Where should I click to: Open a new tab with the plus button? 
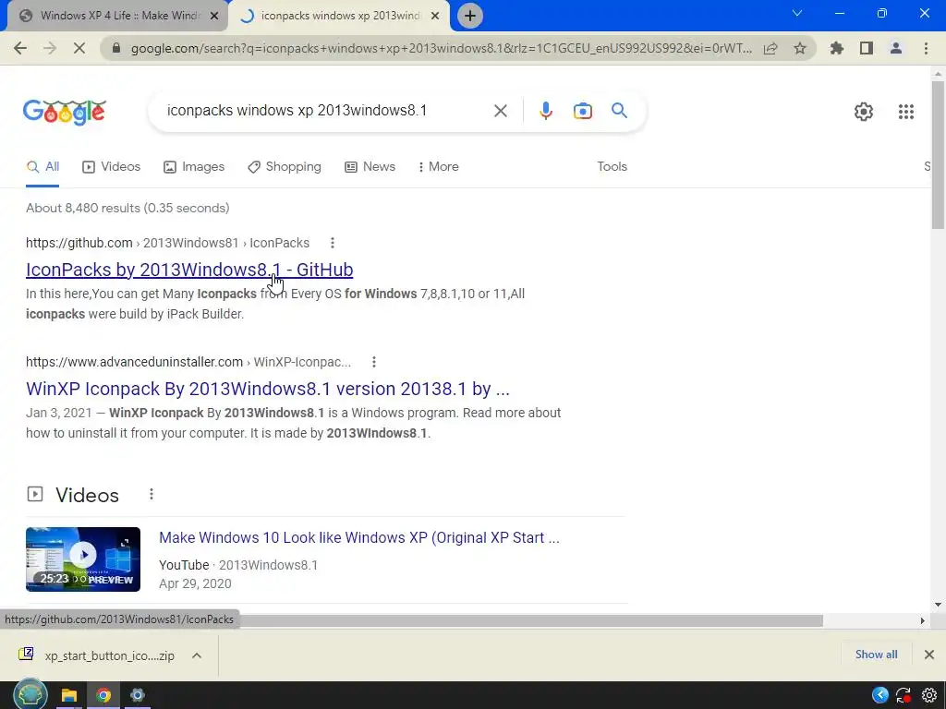(470, 16)
